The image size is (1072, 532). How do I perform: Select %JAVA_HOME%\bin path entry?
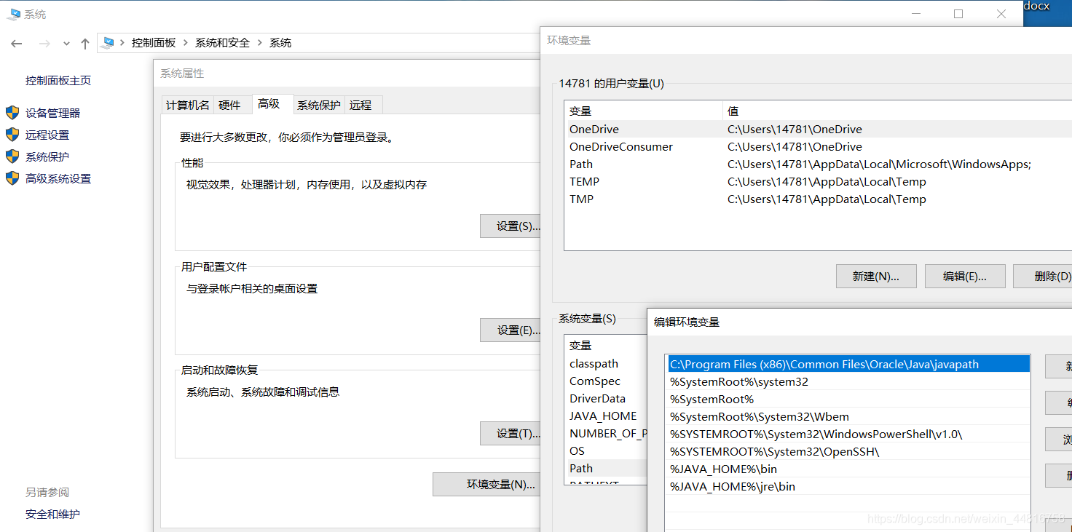point(848,469)
